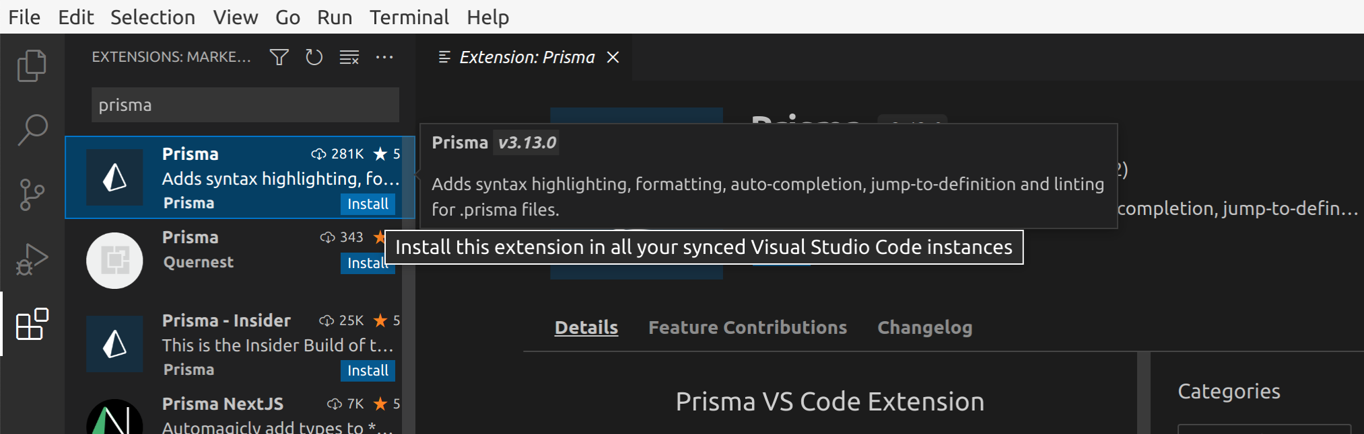The height and width of the screenshot is (434, 1364).
Task: Install the Prisma extension by Prisma
Action: click(368, 204)
